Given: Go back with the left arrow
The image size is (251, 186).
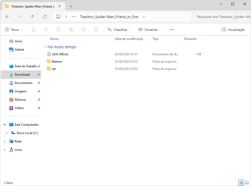Looking at the screenshot, I should [7, 17].
